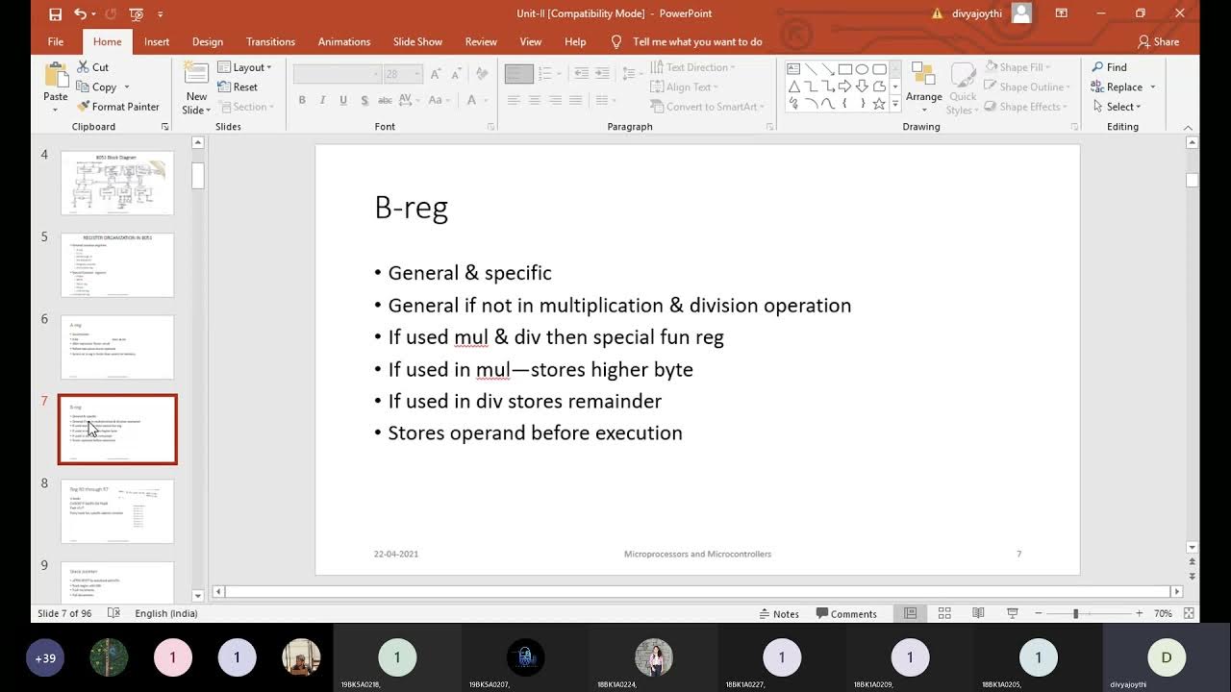This screenshot has height=692, width=1231.
Task: Click the zoom percentage 70%
Action: click(1163, 613)
